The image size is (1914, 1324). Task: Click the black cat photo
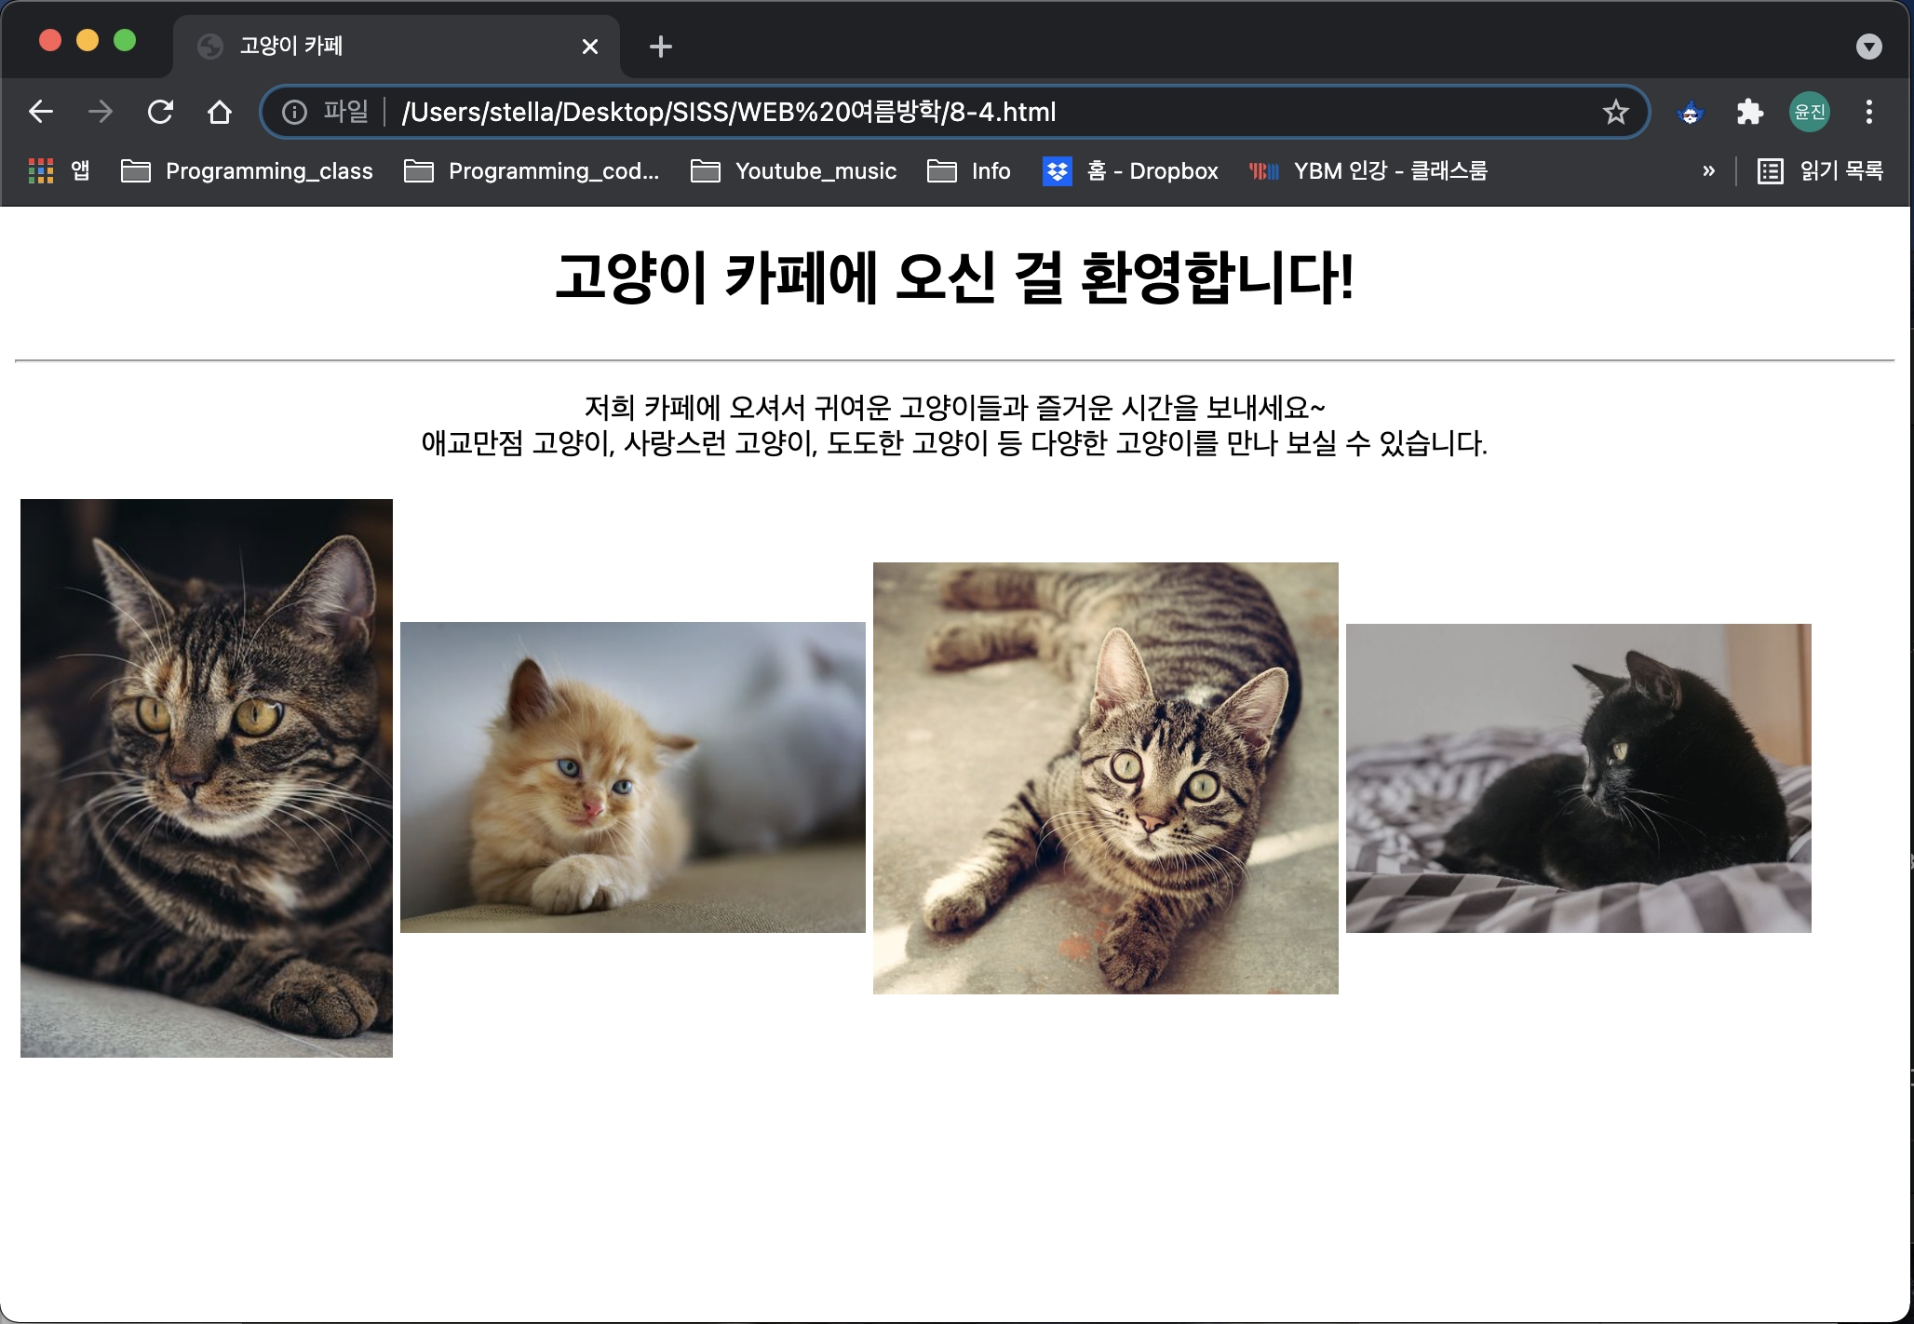[1578, 778]
